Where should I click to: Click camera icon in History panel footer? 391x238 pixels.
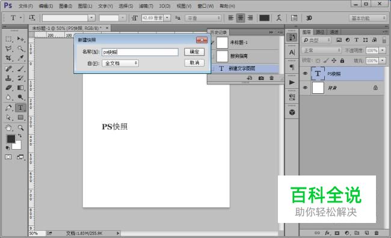(x=261, y=78)
